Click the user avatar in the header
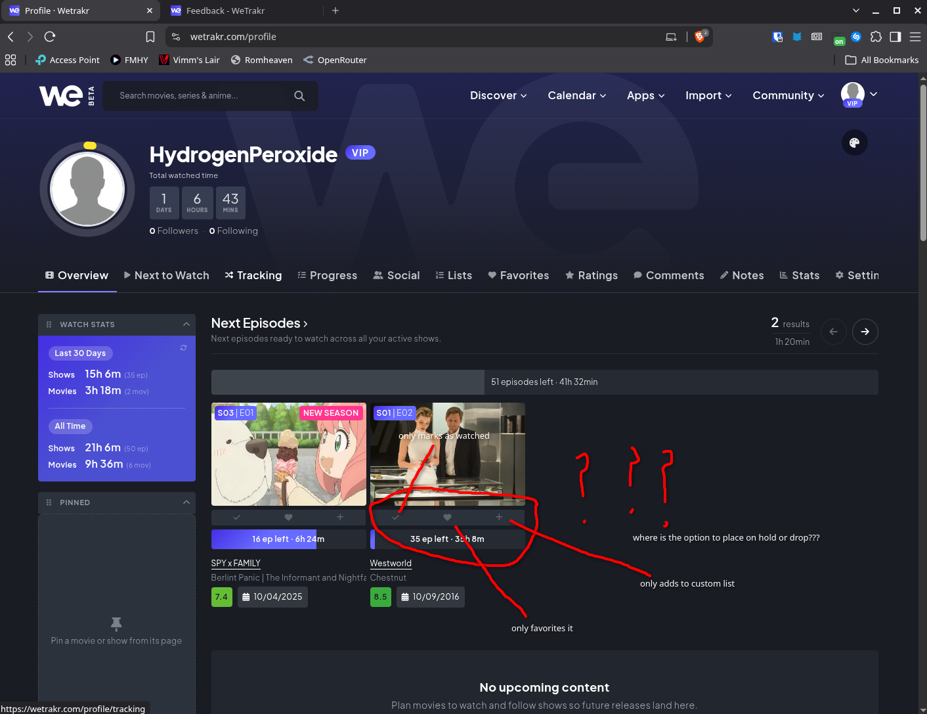 [x=852, y=95]
